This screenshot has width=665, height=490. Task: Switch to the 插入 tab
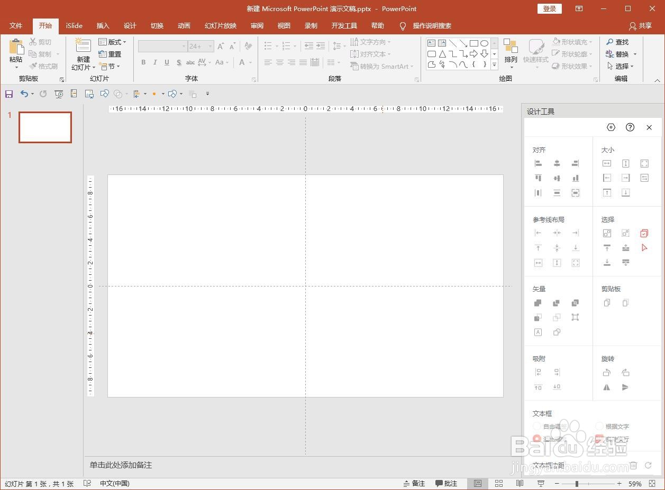click(x=103, y=25)
